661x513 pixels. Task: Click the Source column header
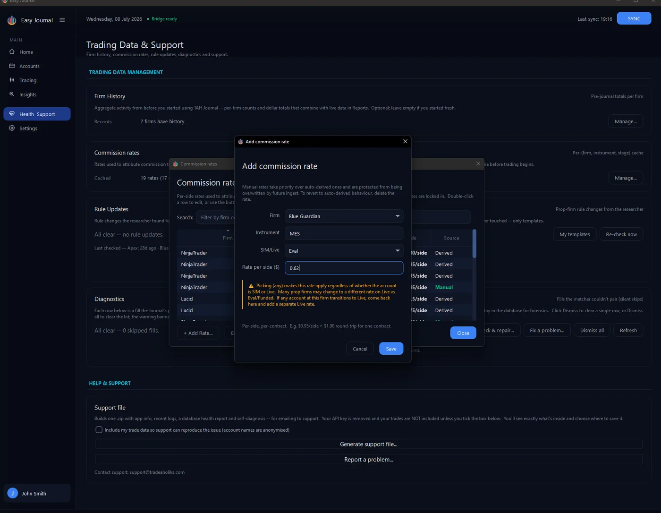451,238
